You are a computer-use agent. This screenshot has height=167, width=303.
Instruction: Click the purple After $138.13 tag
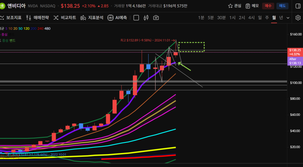295,61
